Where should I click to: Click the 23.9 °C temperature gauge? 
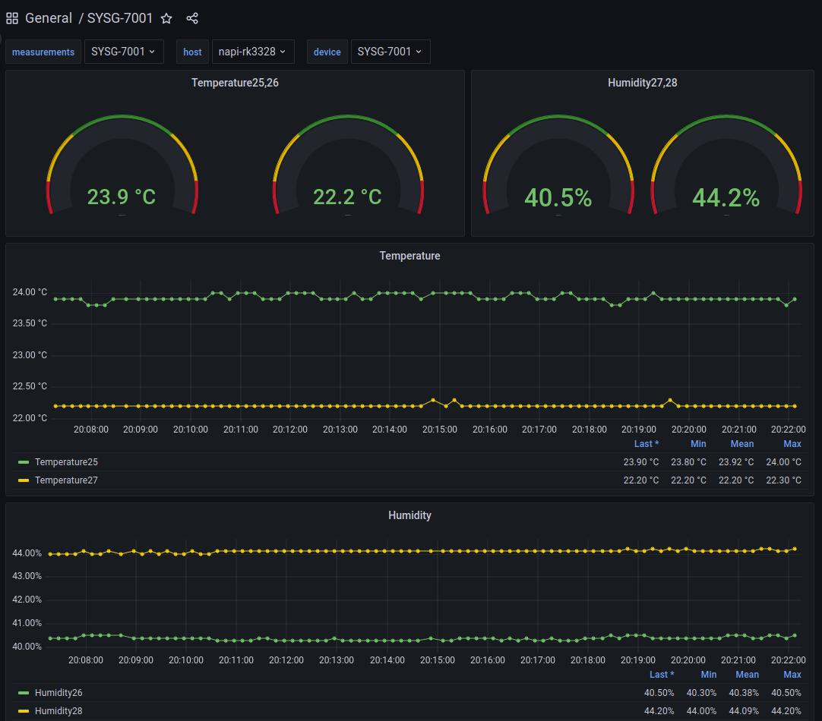pyautogui.click(x=122, y=175)
